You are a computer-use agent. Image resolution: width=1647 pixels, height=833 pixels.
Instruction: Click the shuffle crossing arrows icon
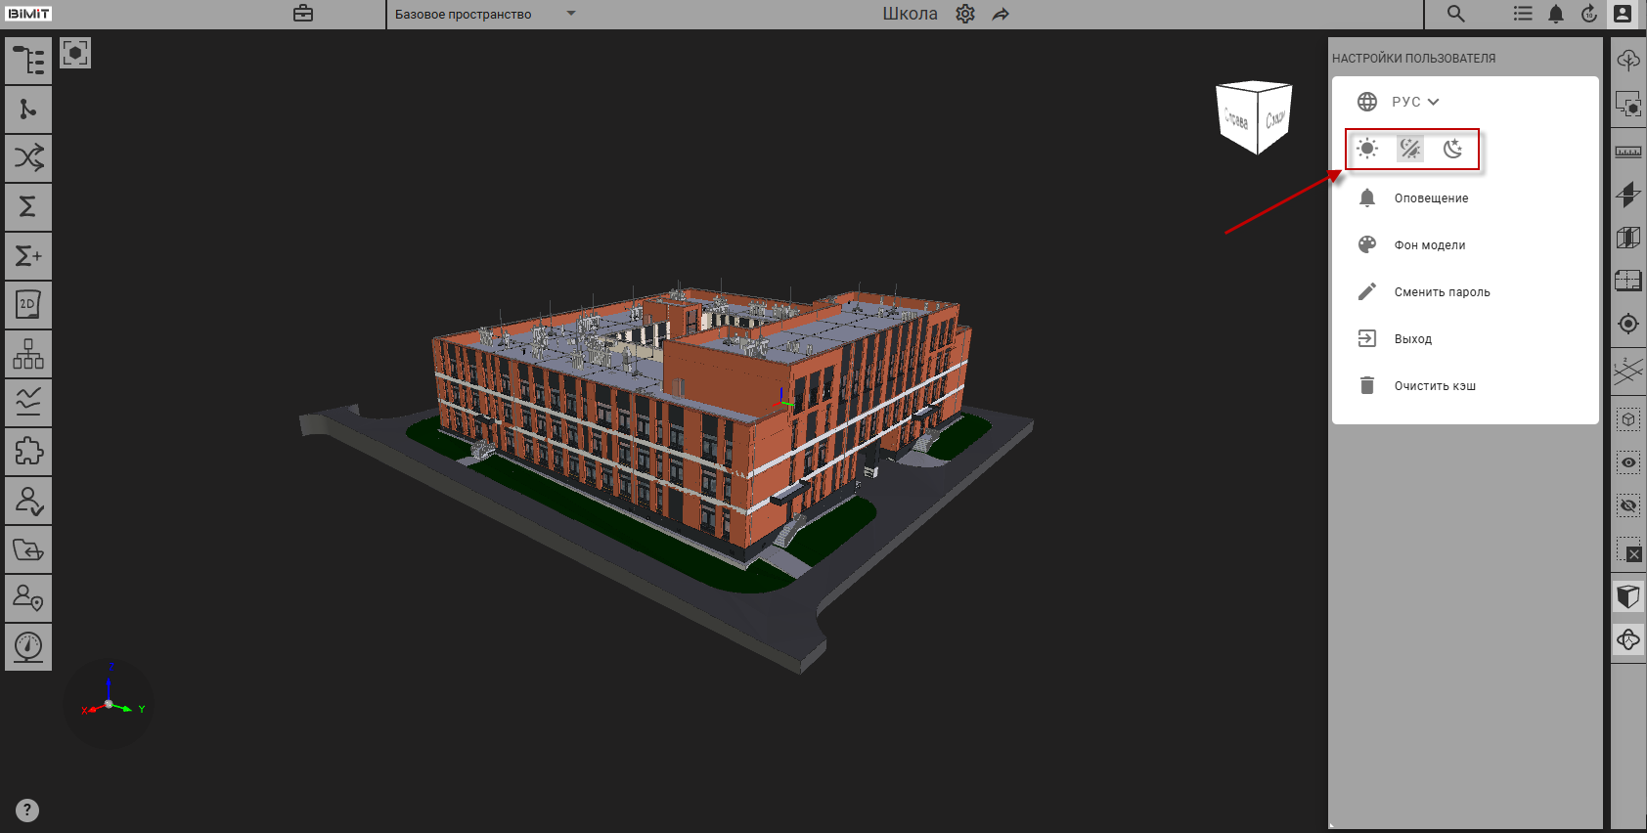[28, 158]
